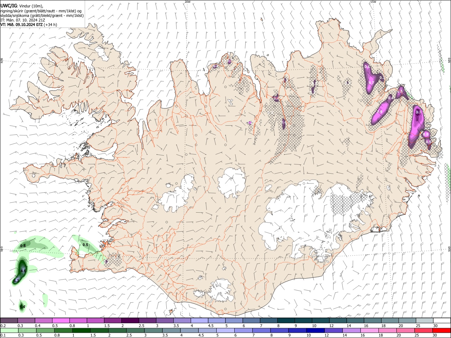
Task: Click the 0.8 value in the eastern pink snow patch
Action: click(426, 134)
